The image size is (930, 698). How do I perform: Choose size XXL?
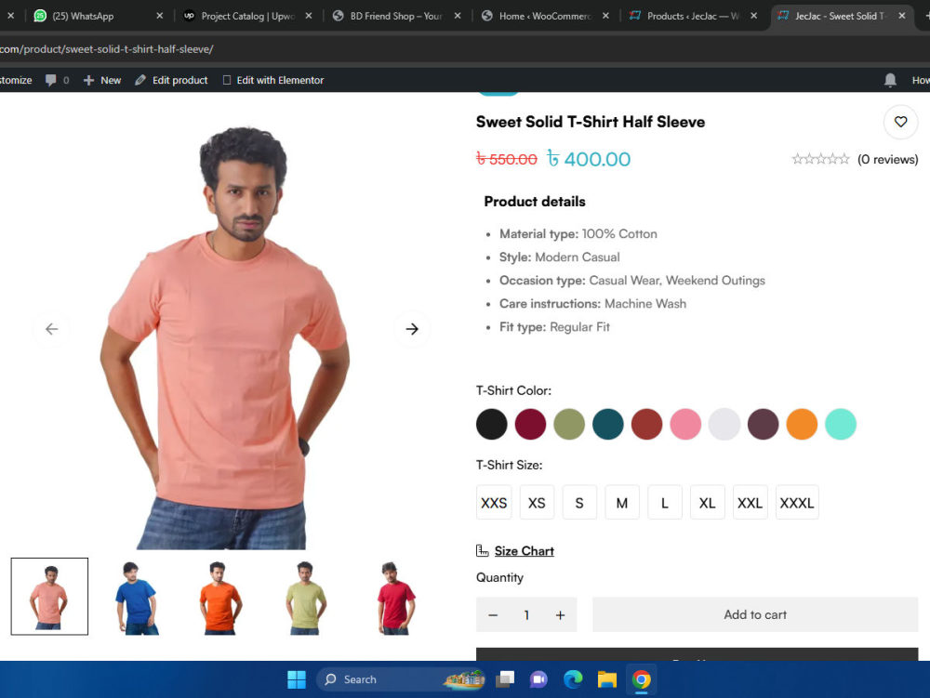click(x=751, y=503)
